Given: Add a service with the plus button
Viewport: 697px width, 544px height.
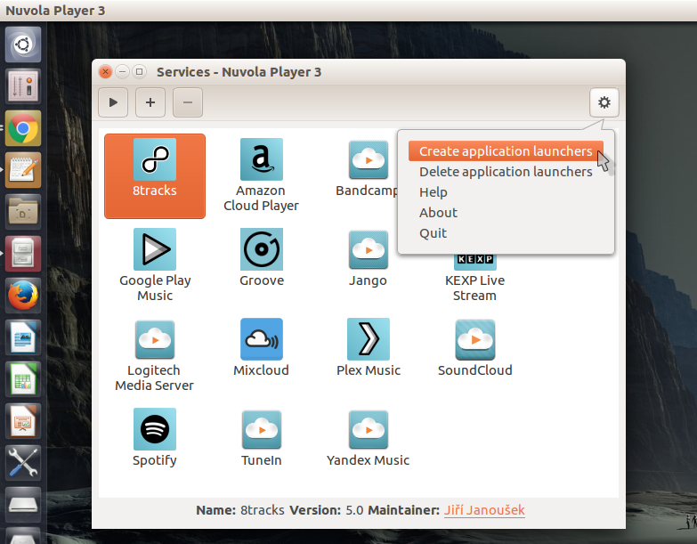Looking at the screenshot, I should tap(150, 102).
